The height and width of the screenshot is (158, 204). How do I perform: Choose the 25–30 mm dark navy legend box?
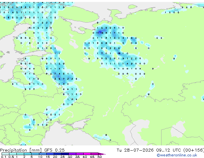pos(65,154)
